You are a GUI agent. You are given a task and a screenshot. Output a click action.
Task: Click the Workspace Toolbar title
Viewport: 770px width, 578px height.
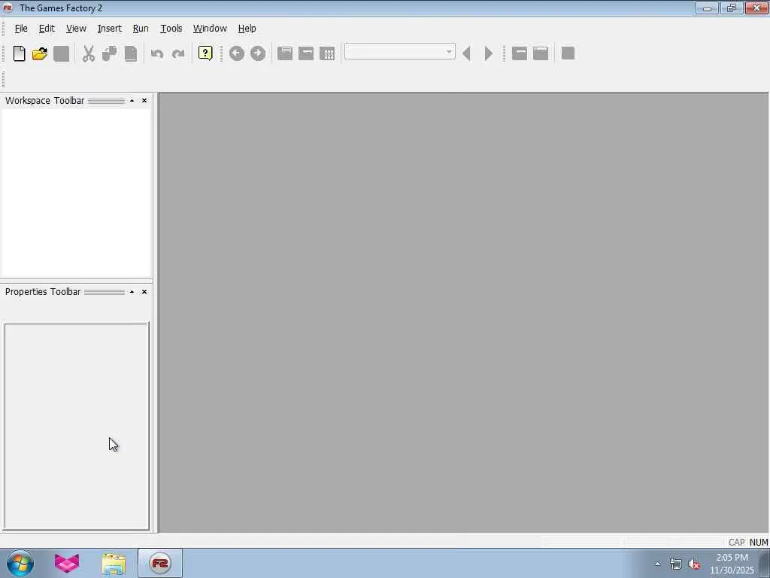(44, 100)
